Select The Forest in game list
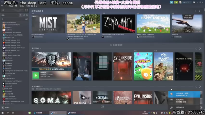The image size is (205, 115). (x=8, y=58)
